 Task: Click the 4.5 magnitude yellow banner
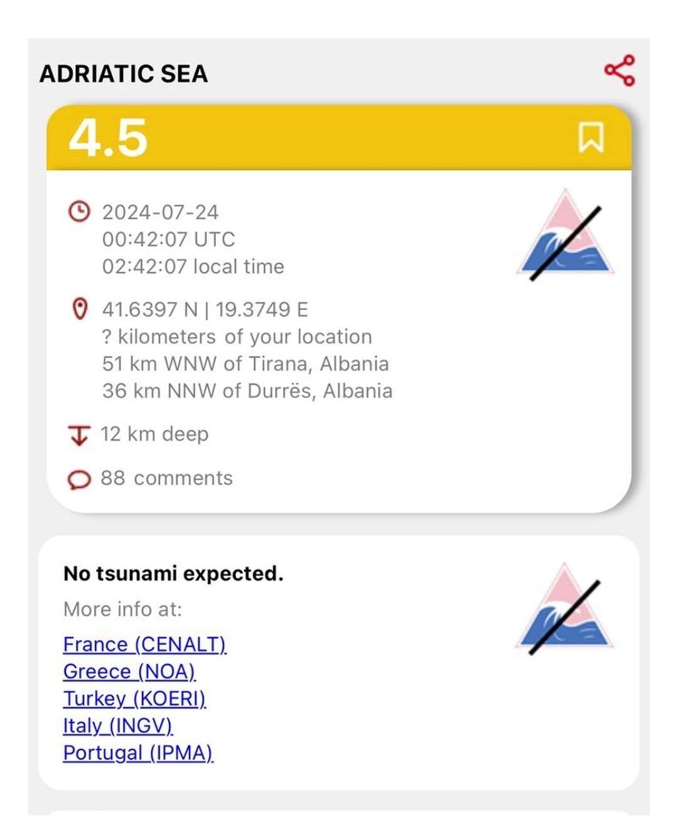(x=339, y=137)
